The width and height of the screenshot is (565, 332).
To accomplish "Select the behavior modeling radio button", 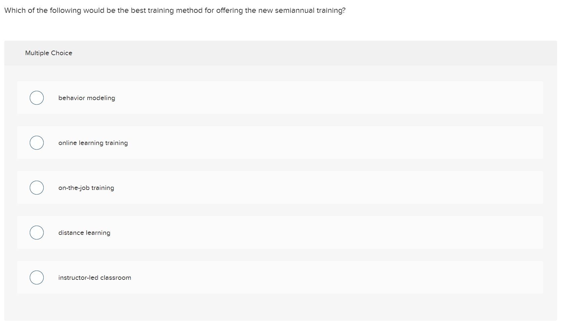I will click(36, 97).
